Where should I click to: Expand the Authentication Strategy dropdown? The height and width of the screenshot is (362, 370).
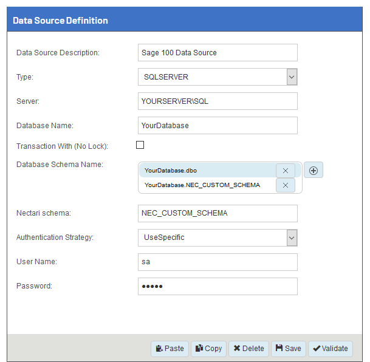coord(218,237)
